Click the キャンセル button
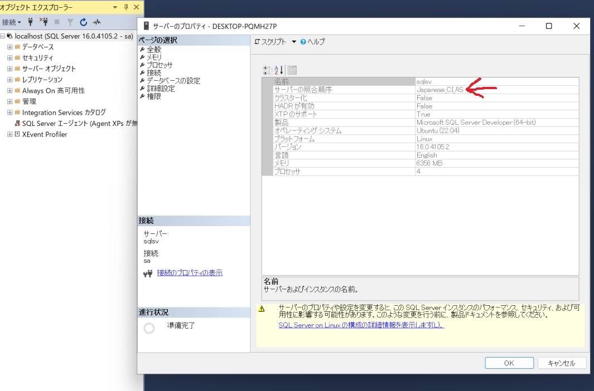The width and height of the screenshot is (594, 391). [x=562, y=363]
